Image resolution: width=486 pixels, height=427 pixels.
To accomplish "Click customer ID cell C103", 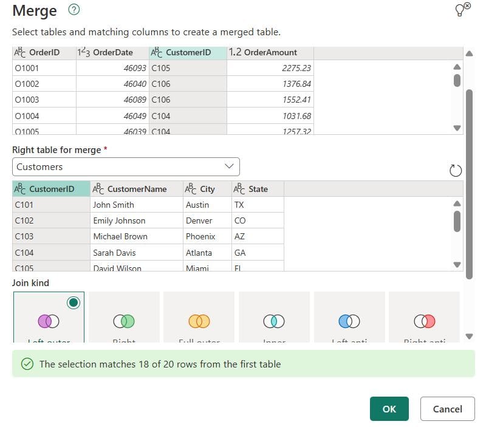I will tap(51, 236).
